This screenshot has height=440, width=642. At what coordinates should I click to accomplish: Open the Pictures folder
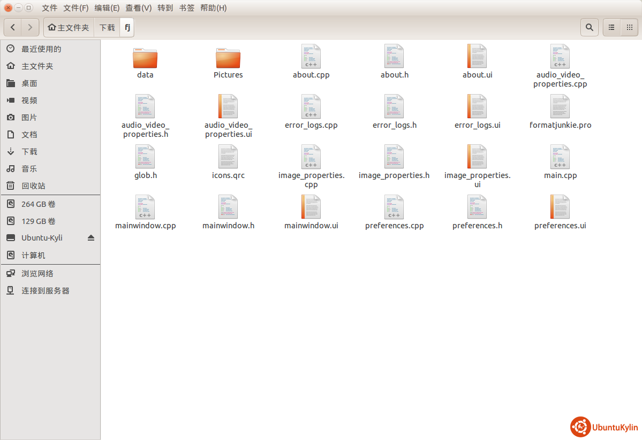[228, 59]
